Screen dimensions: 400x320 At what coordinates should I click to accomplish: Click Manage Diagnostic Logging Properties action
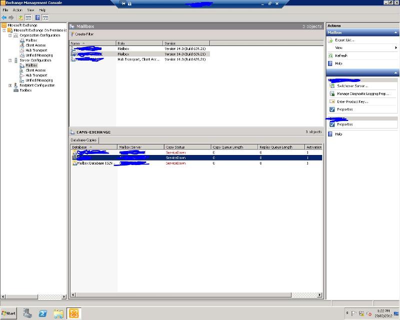click(x=363, y=93)
